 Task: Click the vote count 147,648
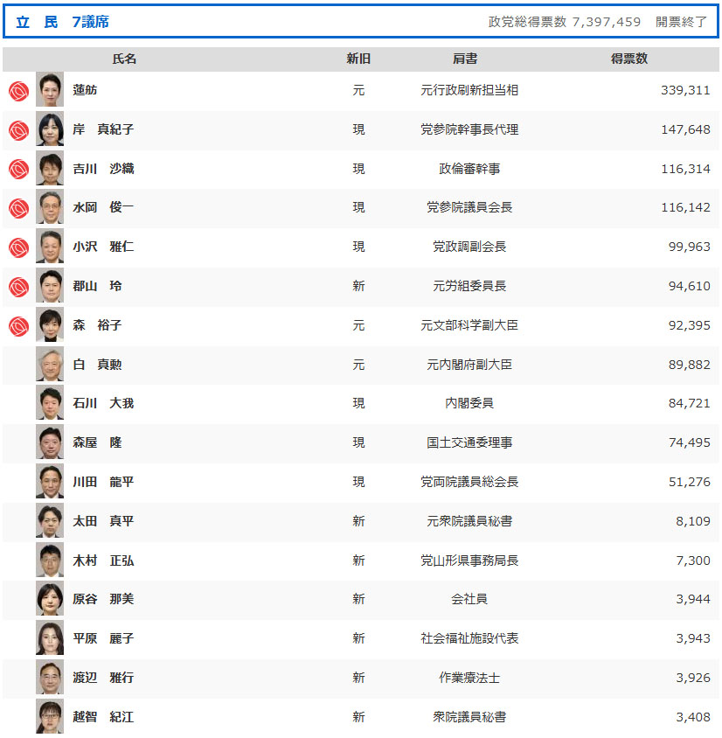point(685,129)
